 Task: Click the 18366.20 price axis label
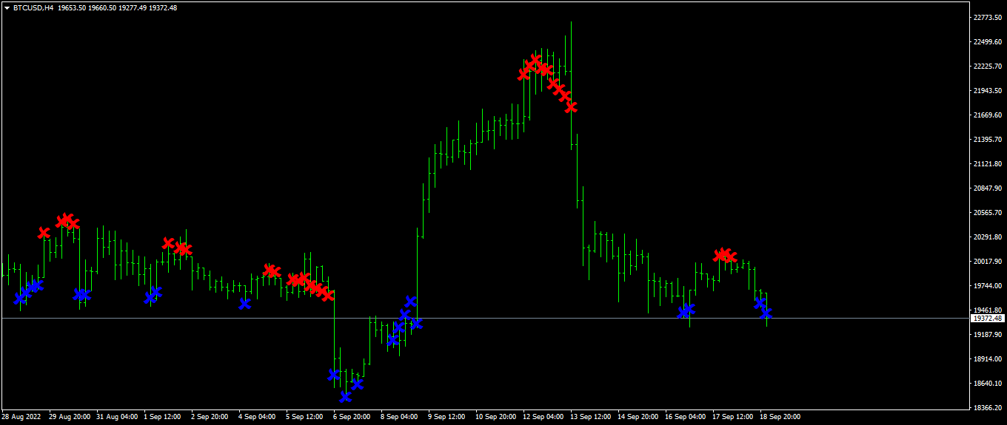point(989,407)
